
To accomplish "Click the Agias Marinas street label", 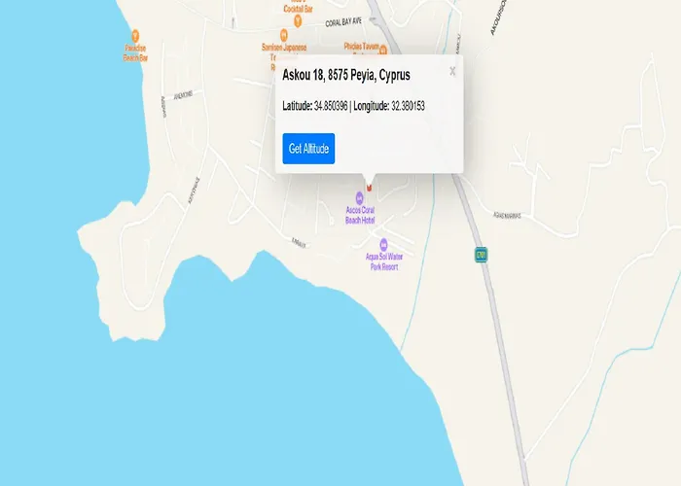I will coord(507,215).
